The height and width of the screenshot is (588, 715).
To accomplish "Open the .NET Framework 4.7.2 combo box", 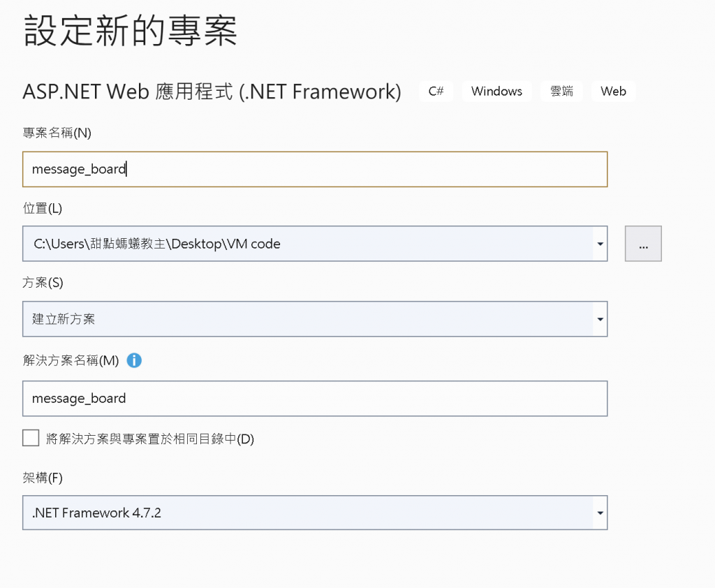I will [315, 513].
